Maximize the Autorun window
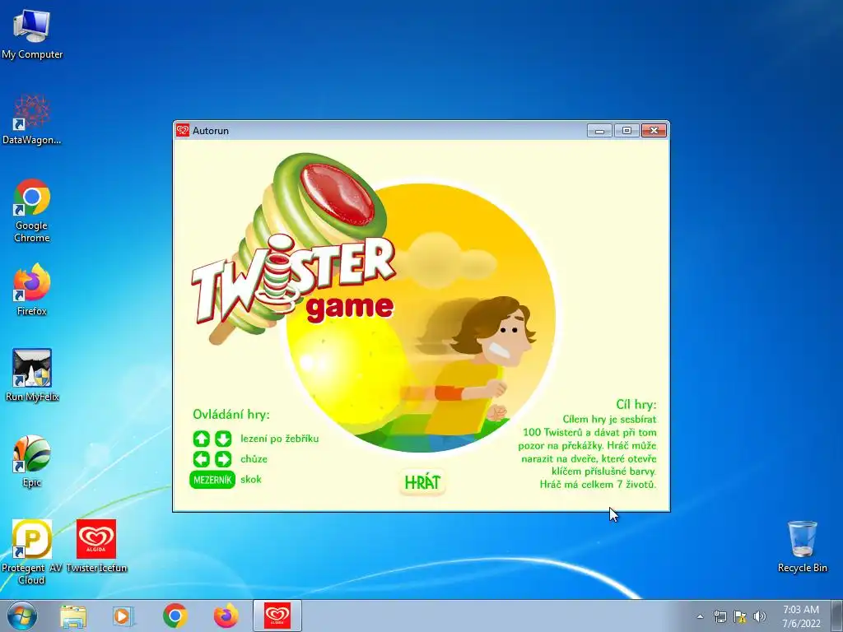Screen dimensions: 843x632 coord(626,131)
